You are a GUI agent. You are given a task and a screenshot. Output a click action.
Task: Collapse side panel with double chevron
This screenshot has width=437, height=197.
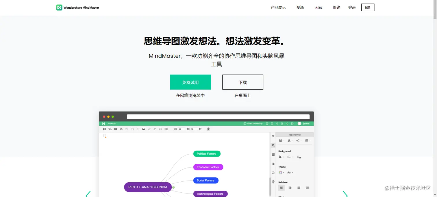[x=273, y=136]
